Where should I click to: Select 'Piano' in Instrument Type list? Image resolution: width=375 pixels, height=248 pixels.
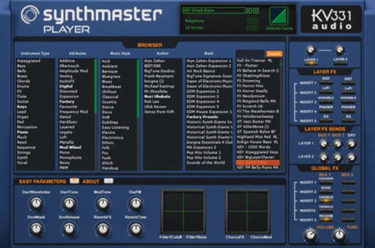coord(22,132)
